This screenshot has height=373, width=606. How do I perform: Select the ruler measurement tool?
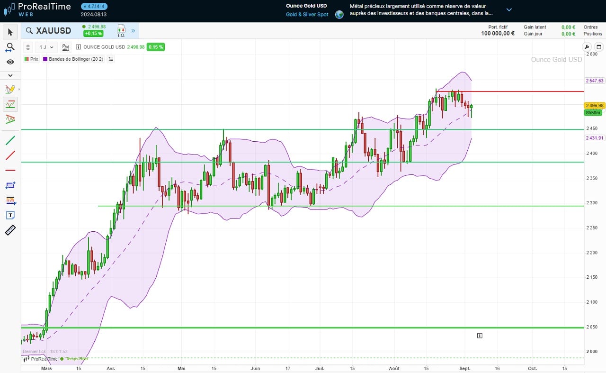pos(10,231)
